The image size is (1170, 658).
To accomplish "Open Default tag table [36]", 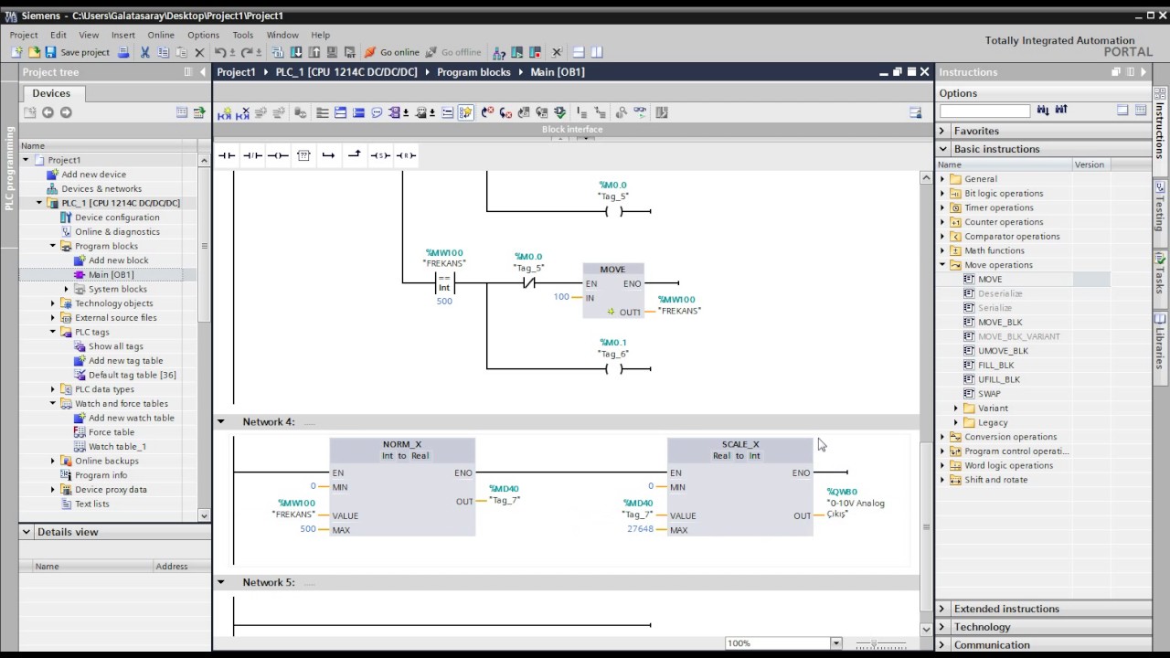I will pyautogui.click(x=133, y=375).
